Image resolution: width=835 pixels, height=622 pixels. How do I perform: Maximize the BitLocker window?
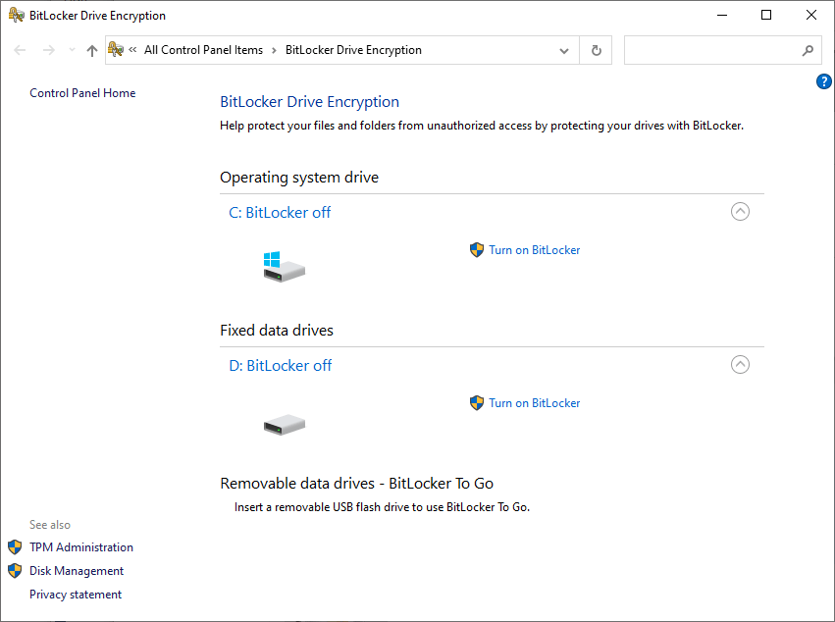coord(766,15)
